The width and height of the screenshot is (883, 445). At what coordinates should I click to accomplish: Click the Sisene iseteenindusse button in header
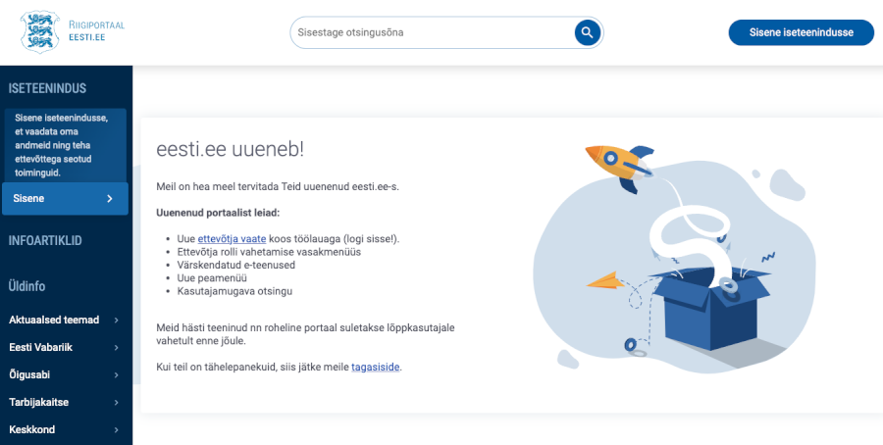[x=801, y=32]
